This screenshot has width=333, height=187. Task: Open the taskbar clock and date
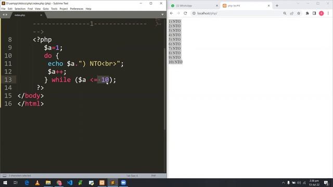[314, 183]
